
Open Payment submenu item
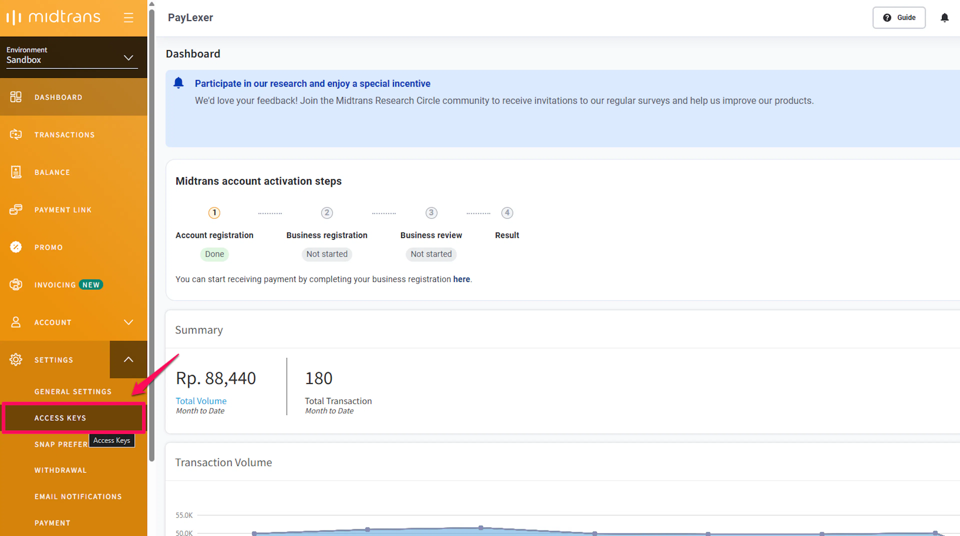coord(52,523)
